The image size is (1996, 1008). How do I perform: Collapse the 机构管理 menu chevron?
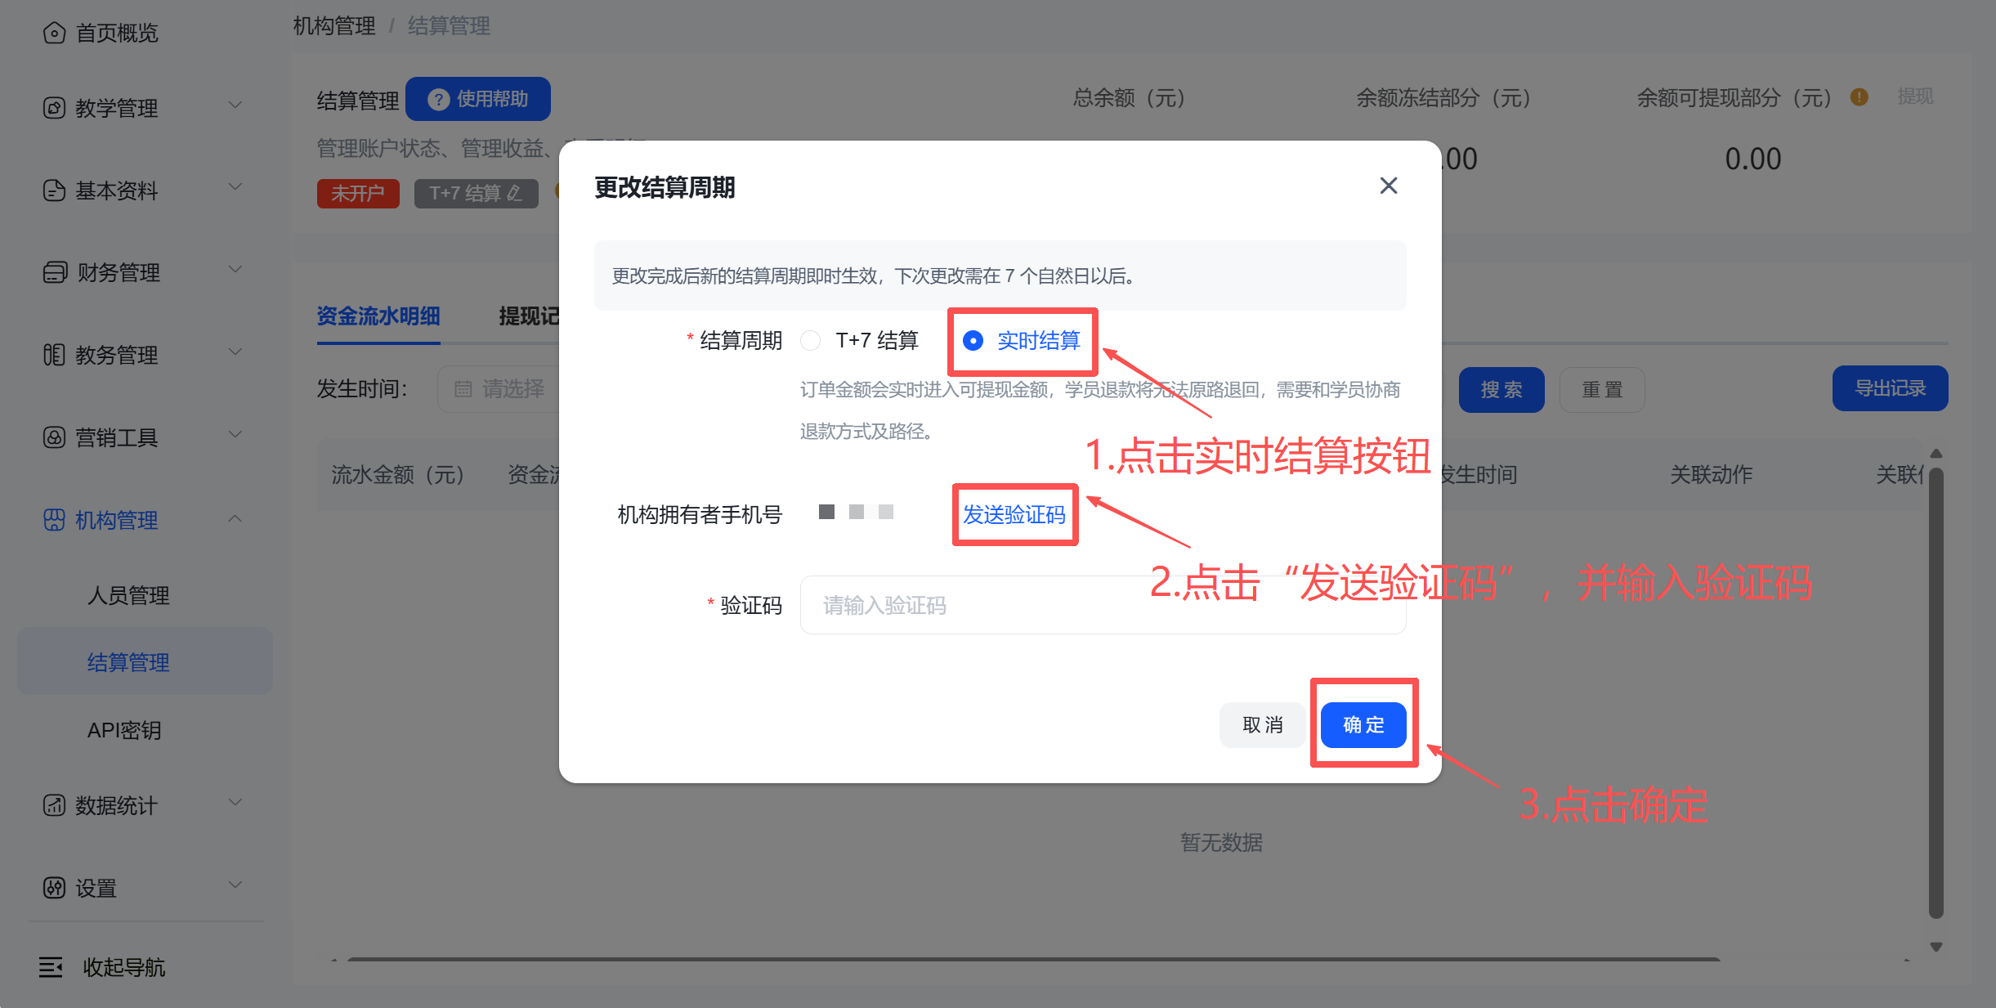coord(235,518)
